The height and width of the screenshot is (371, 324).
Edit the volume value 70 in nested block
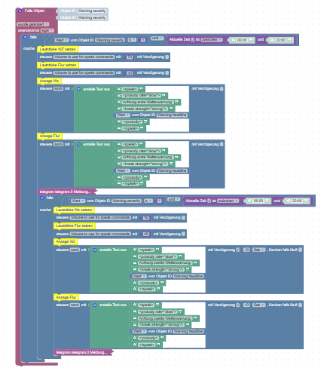point(146,218)
